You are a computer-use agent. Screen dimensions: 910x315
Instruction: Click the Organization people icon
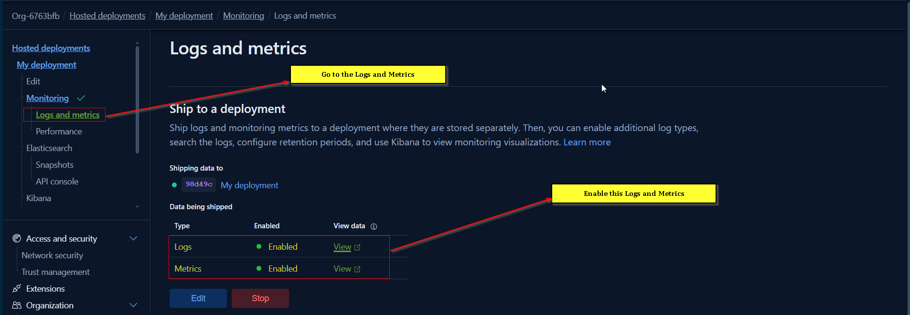pos(17,305)
